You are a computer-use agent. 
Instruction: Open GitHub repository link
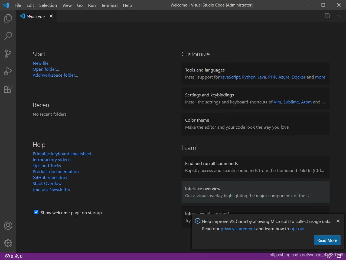point(50,177)
